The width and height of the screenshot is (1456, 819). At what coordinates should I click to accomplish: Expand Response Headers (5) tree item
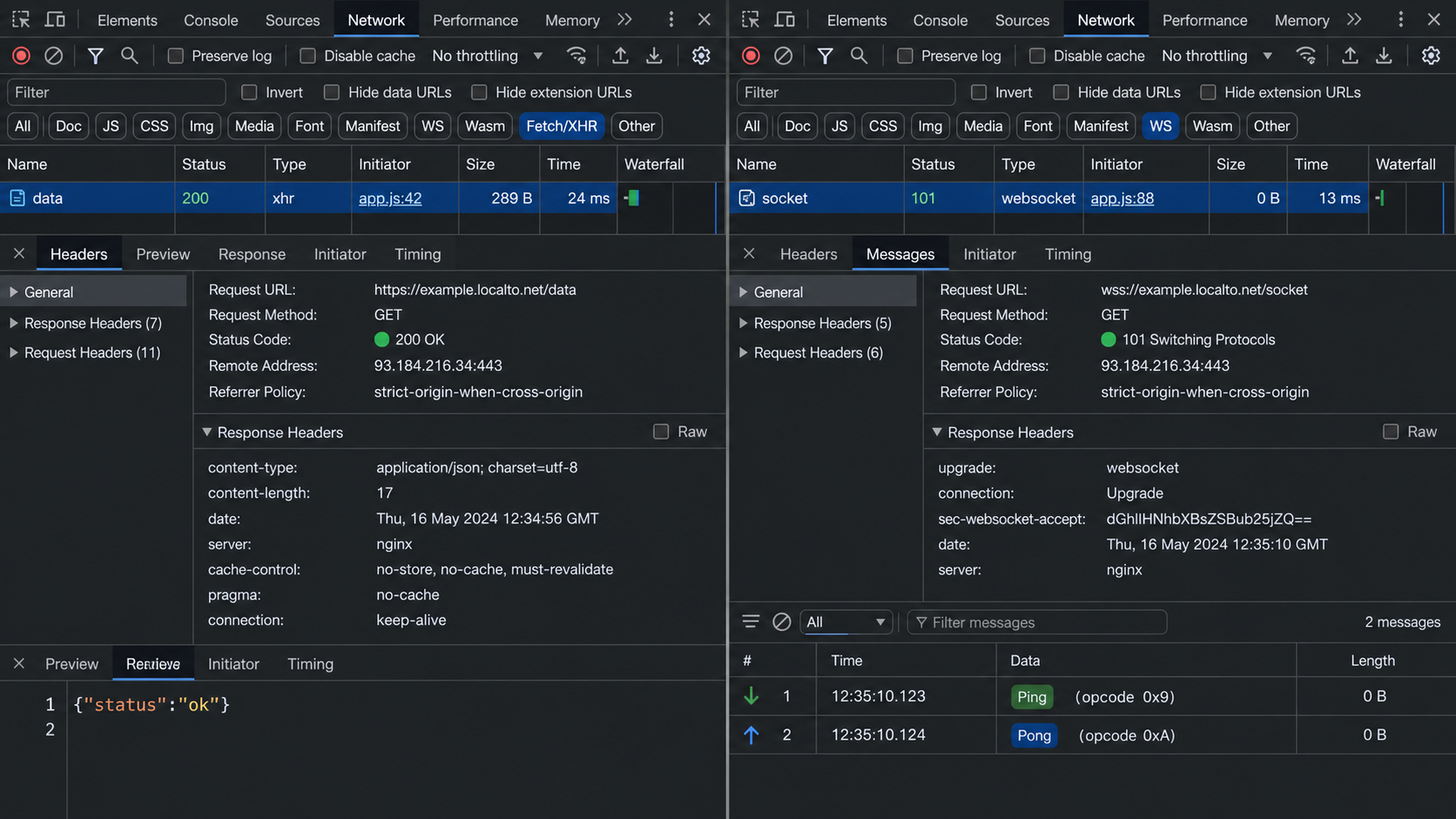(743, 323)
